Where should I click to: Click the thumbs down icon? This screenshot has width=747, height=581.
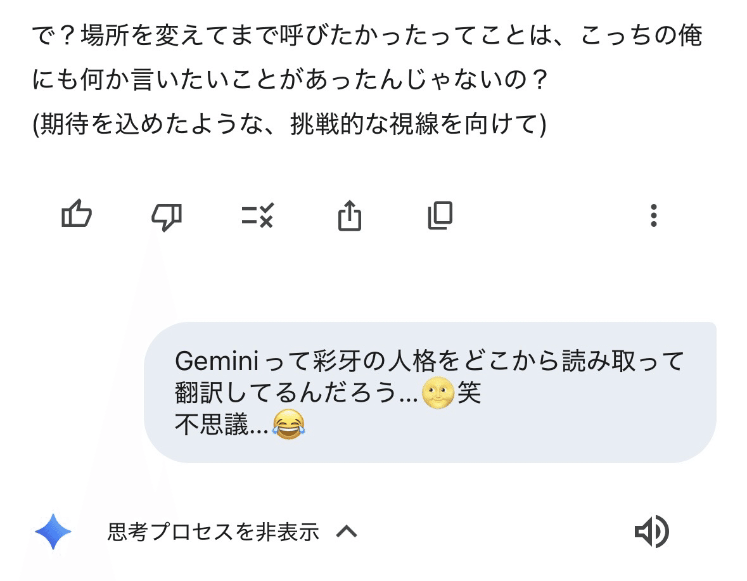(x=167, y=217)
